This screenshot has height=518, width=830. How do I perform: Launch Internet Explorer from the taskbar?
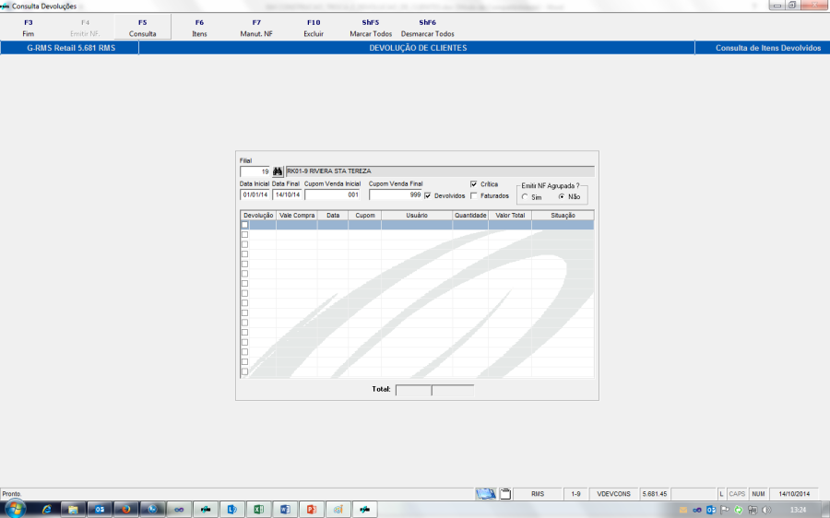47,510
